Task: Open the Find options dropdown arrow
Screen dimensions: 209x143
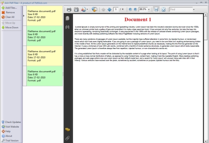Action: pos(194,9)
